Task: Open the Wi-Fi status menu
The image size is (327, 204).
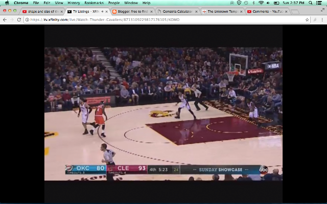Action: (x=261, y=3)
